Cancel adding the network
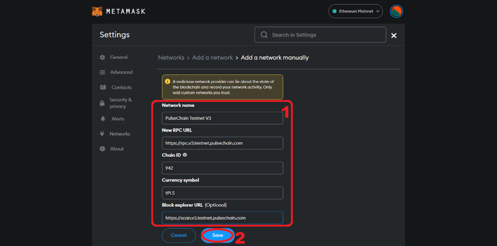This screenshot has height=246, width=497. click(x=179, y=235)
